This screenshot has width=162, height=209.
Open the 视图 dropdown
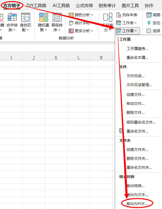point(153,15)
